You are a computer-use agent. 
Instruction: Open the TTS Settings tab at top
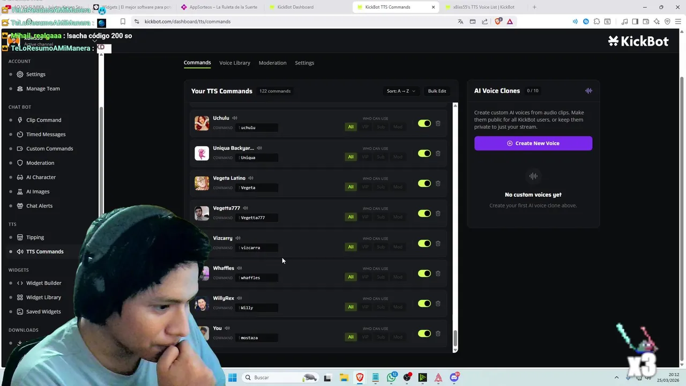[304, 63]
